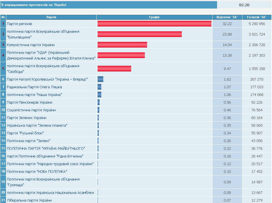Click Політична партія "Зелені"
Viewport: 272px width, 203px height.
coord(29,141)
